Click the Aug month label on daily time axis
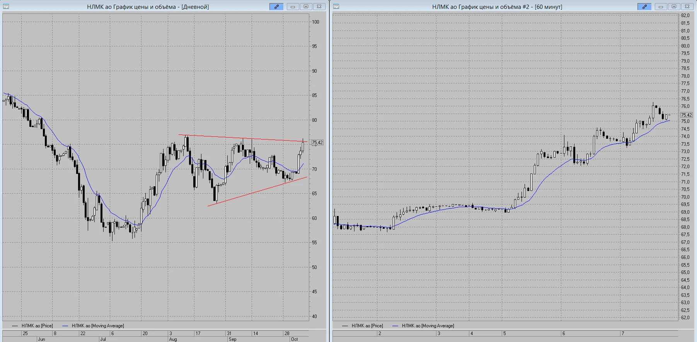Image resolution: width=697 pixels, height=342 pixels. pos(173,339)
